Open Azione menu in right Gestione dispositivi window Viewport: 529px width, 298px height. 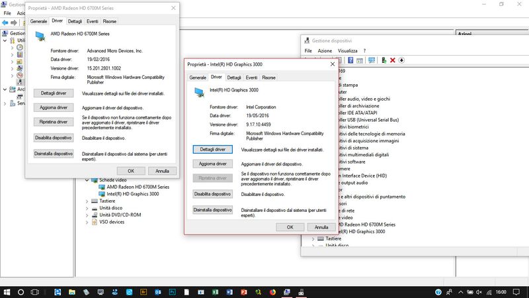(x=325, y=51)
